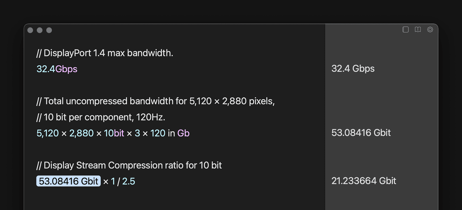Place cursor in the 32.4Gbps expression

click(57, 69)
